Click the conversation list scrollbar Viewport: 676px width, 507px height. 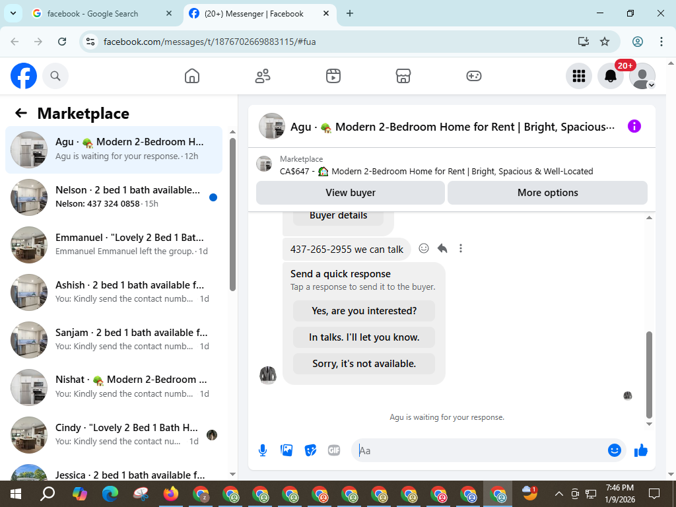pos(233,215)
